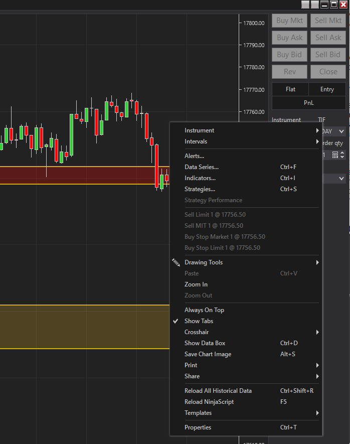This screenshot has height=444, width=350.
Task: Click the yellow shaded zone rectangle
Action: (85, 327)
